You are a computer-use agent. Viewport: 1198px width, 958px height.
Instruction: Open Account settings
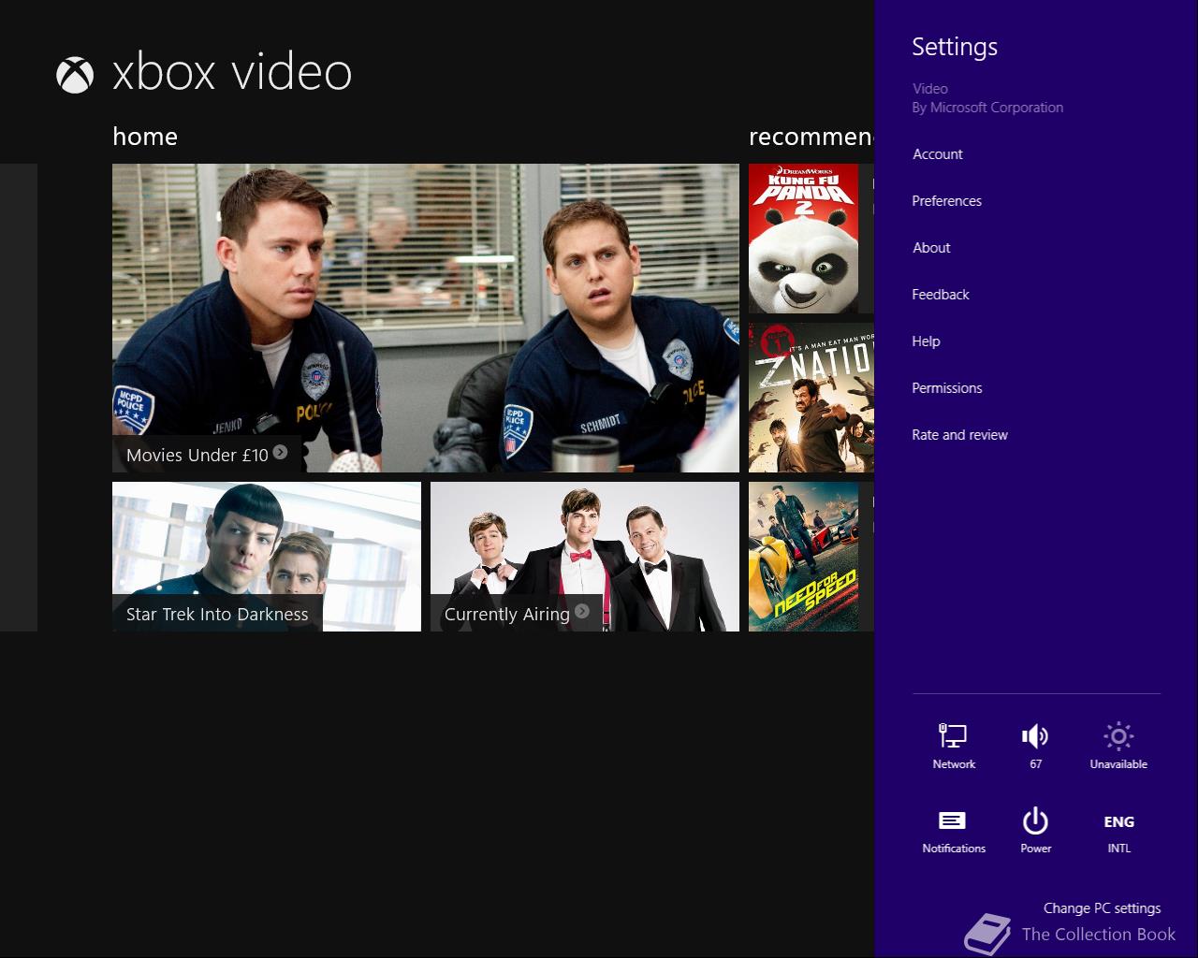938,154
